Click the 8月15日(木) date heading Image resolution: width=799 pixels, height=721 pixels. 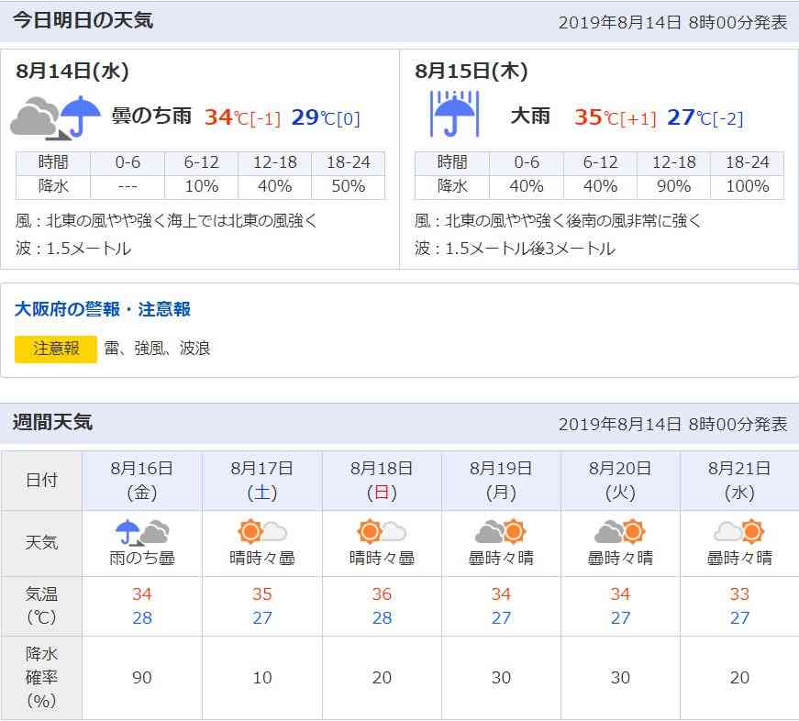pyautogui.click(x=471, y=71)
